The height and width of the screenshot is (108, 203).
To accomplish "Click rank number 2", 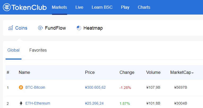I will coord(8,103).
